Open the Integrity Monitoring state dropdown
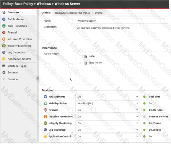 (107, 123)
